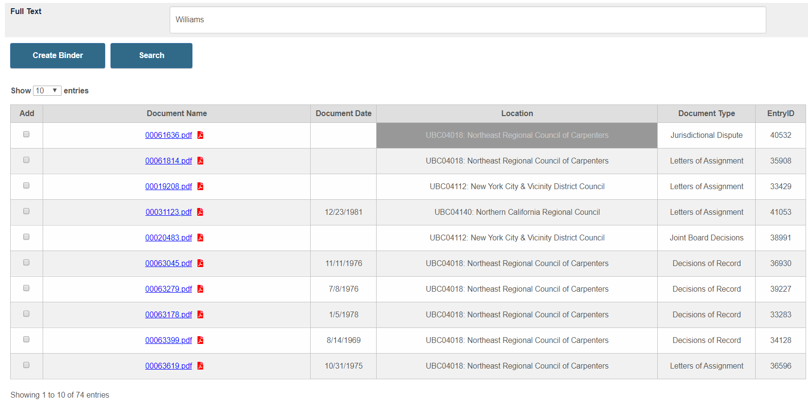Viewport: 808px width, 401px height.
Task: Open the PDF icon for 00031123.pdf
Action: 200,212
